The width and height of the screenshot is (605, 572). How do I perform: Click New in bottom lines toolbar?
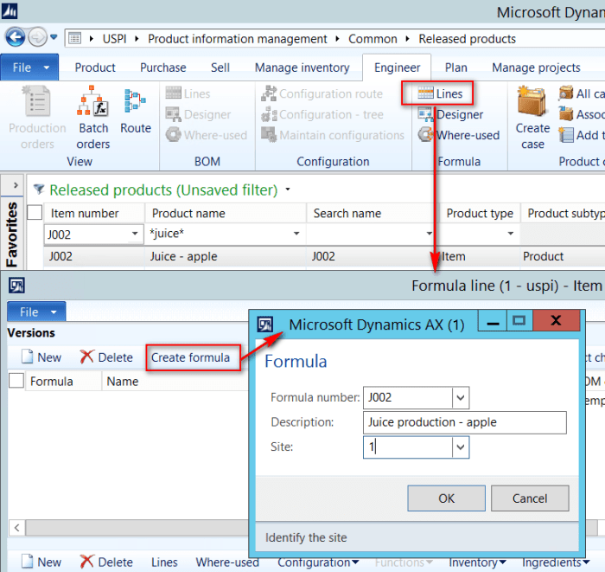[x=41, y=562]
